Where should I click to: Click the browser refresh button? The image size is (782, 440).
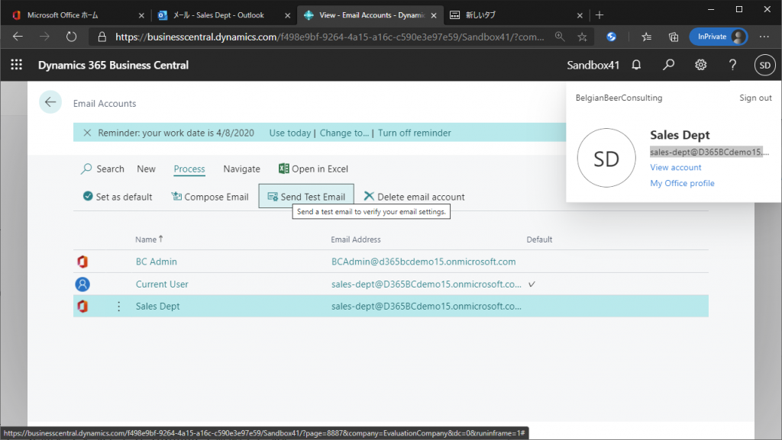[71, 37]
